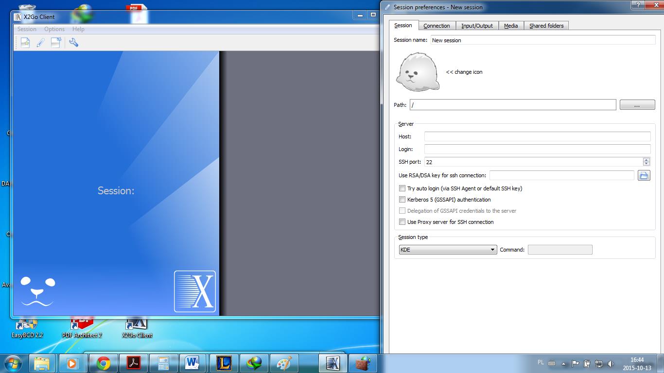Click the seal session icon to change it
Screen dimensions: 664x373
click(418, 72)
